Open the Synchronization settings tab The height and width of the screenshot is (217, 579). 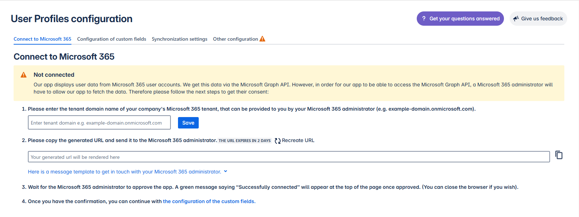click(x=179, y=39)
